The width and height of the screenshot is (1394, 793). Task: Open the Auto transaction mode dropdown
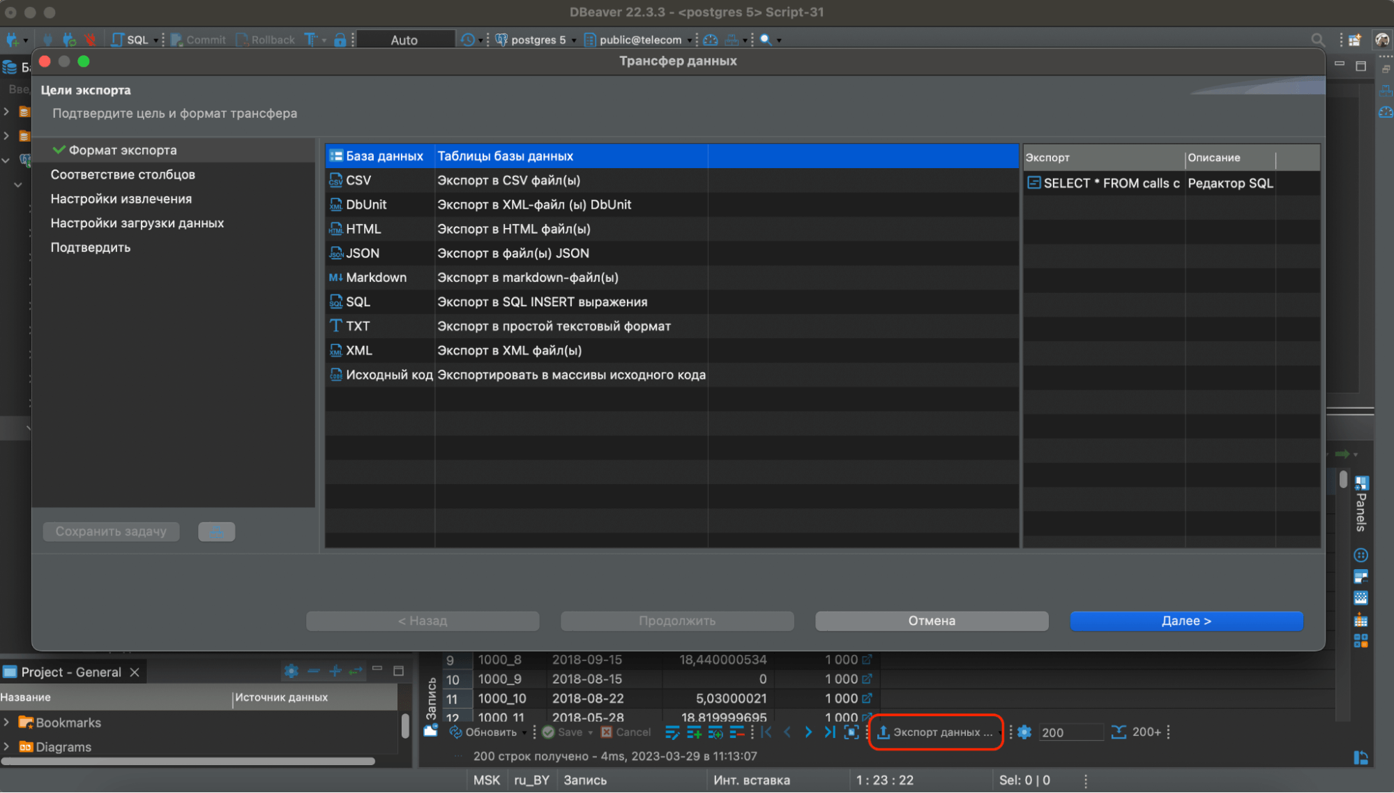pos(404,40)
